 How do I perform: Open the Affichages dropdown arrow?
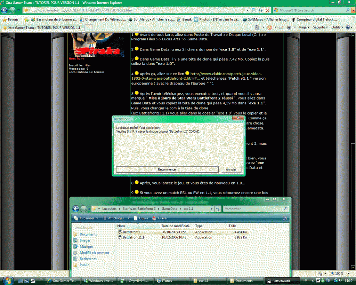click(129, 218)
